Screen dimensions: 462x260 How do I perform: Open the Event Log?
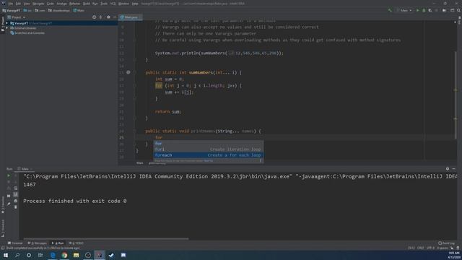point(446,243)
